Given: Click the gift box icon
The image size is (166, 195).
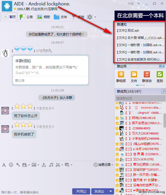Looking at the screenshot, I should [x=25, y=165].
